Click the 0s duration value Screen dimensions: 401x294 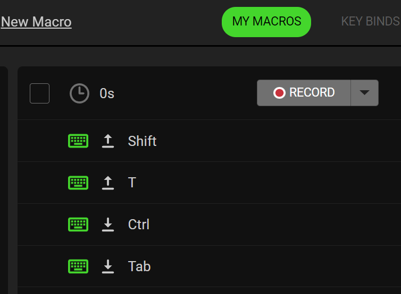107,93
